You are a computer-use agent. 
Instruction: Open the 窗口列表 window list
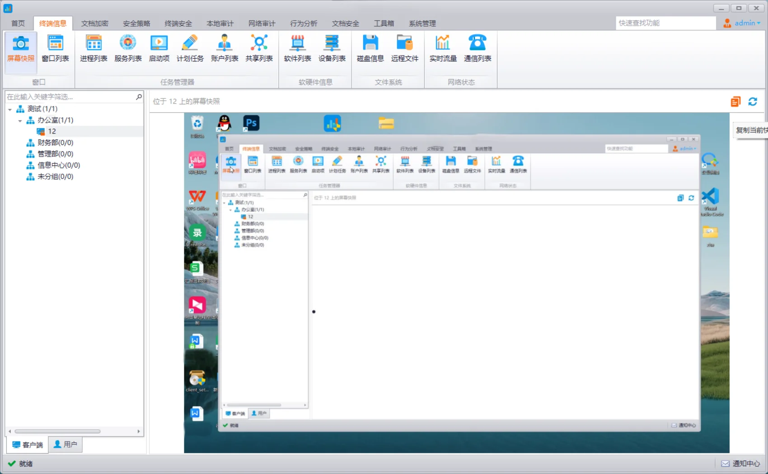coord(55,49)
